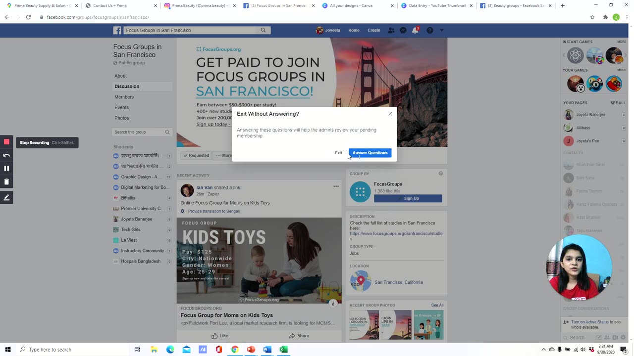This screenshot has height=356, width=634.
Task: Click the Facebook search input field
Action: [190, 30]
